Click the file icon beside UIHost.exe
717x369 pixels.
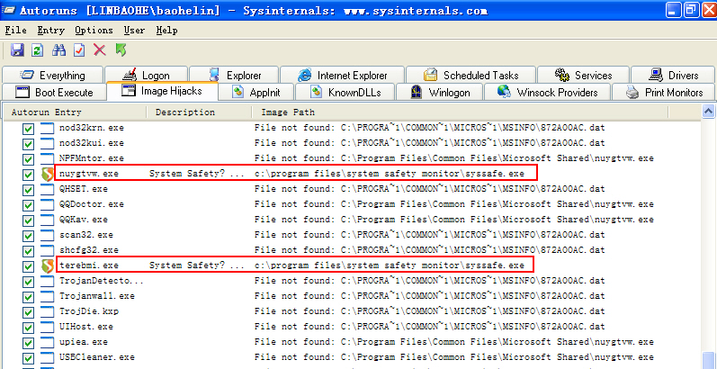pyautogui.click(x=47, y=327)
